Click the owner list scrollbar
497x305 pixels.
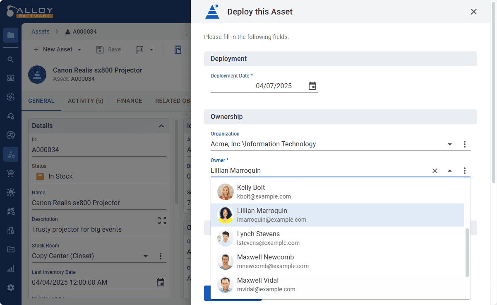pyautogui.click(x=467, y=253)
